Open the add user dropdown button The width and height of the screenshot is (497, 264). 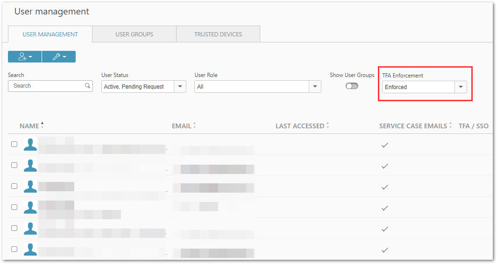25,56
